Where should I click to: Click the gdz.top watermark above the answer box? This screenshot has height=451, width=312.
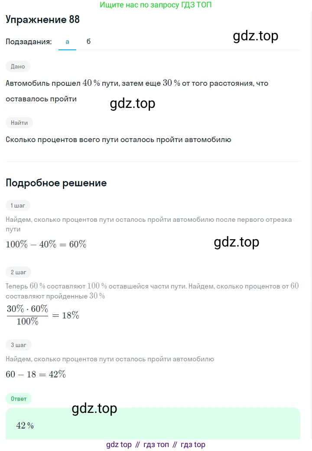click(94, 408)
